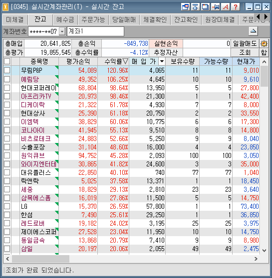The width and height of the screenshot is (272, 278).
Task: Click the window link/overlap screens icon in title bar
Action: pos(185,7)
